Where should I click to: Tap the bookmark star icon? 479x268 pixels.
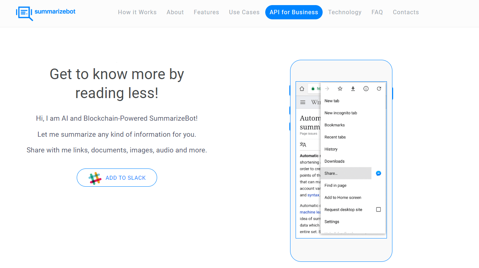(x=340, y=89)
